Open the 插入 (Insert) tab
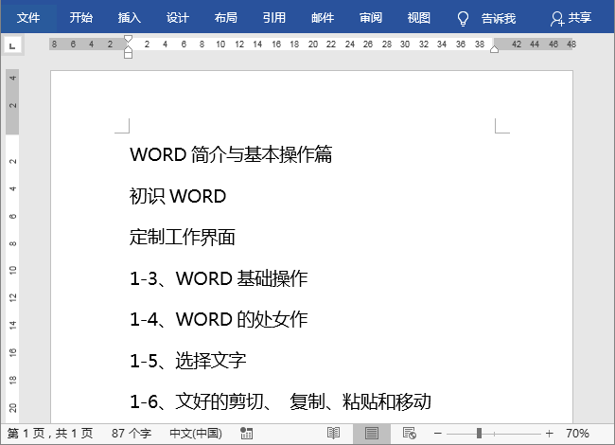615x445 pixels. [130, 18]
